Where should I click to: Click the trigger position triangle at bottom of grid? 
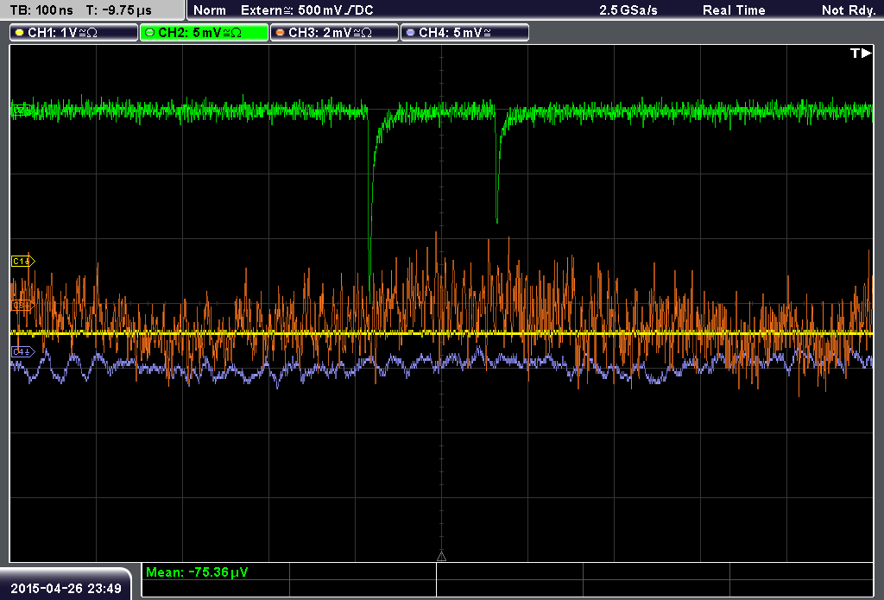tap(441, 556)
